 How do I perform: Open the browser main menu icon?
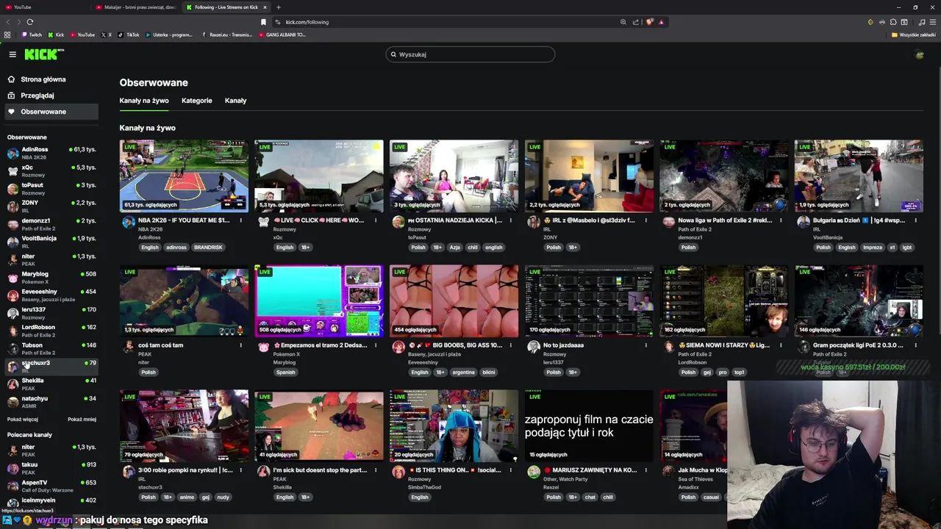[x=933, y=22]
